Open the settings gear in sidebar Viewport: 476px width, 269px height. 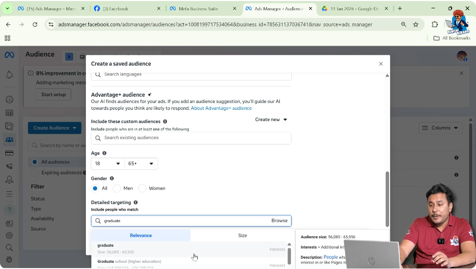[9, 235]
